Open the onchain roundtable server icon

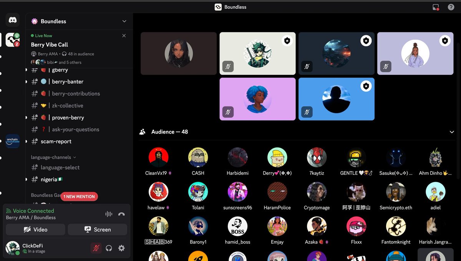pos(13,141)
